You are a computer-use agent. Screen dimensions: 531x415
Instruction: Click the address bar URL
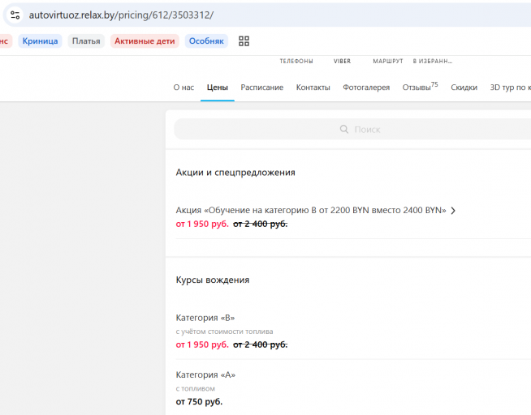point(121,15)
